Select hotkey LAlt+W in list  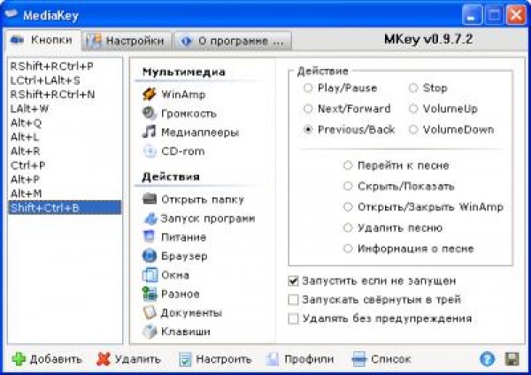pyautogui.click(x=65, y=109)
